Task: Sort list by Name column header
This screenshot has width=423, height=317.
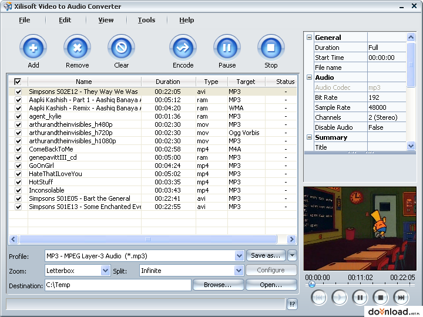Action: pos(84,82)
